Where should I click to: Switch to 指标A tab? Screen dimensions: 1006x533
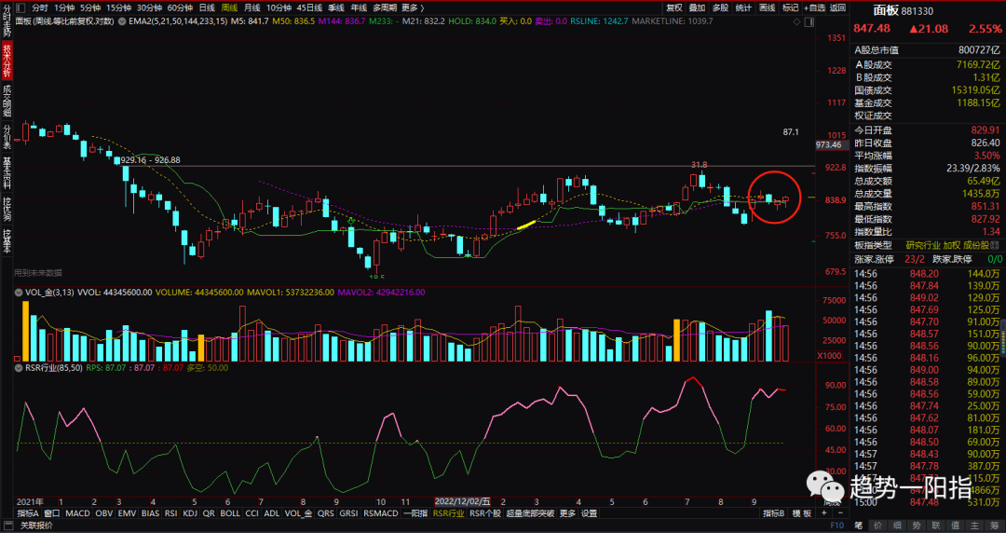click(x=28, y=513)
